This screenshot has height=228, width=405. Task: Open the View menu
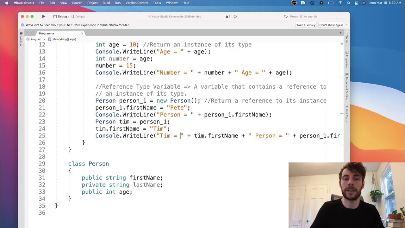[64, 3]
